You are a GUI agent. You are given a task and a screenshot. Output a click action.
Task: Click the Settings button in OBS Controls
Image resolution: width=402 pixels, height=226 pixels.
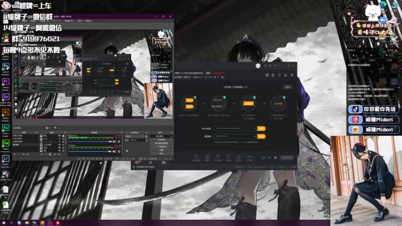tap(161, 150)
